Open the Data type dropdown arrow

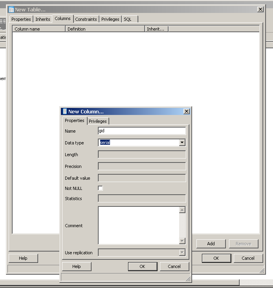pyautogui.click(x=182, y=143)
